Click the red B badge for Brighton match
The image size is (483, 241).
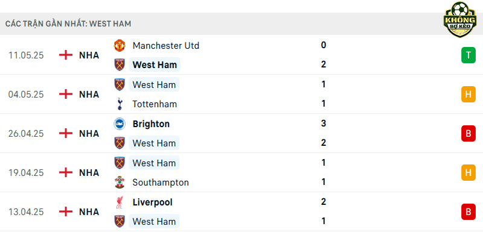coord(469,134)
